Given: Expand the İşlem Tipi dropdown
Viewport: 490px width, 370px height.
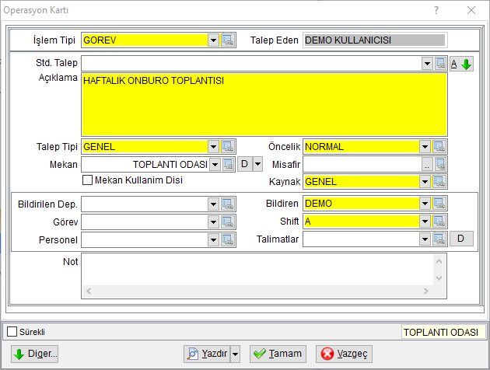Looking at the screenshot, I should tap(213, 40).
